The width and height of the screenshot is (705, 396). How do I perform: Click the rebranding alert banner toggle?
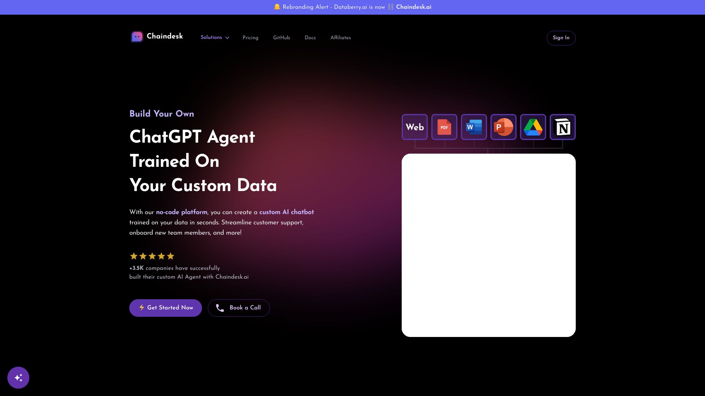[x=352, y=7]
